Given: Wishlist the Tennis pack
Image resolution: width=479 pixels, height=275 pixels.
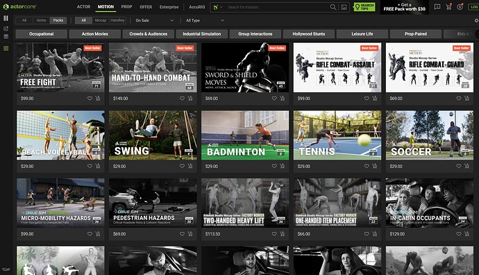Looking at the screenshot, I should 367,166.
